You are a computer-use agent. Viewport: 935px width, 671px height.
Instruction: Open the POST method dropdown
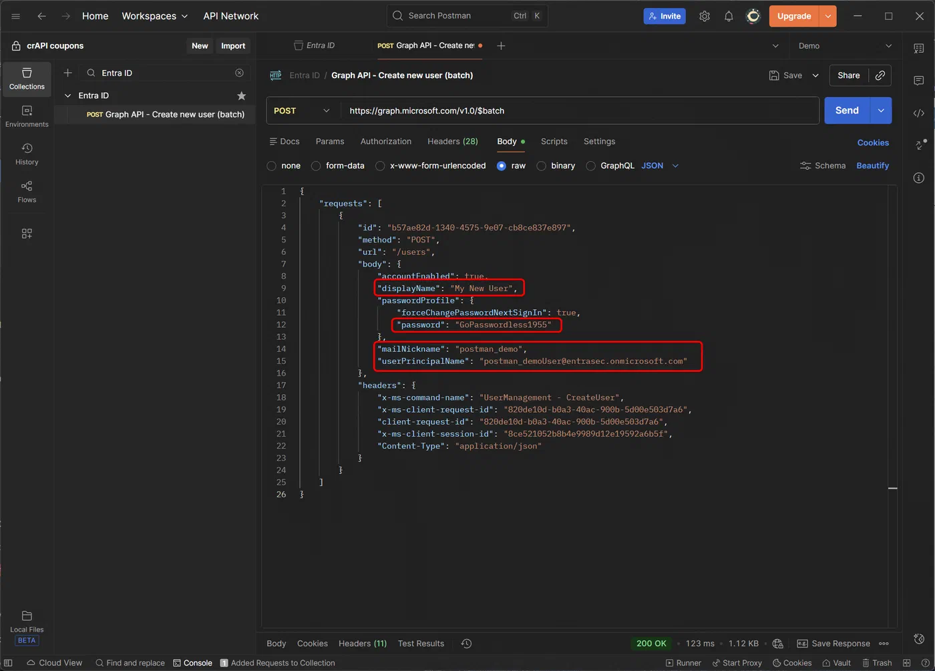(303, 111)
